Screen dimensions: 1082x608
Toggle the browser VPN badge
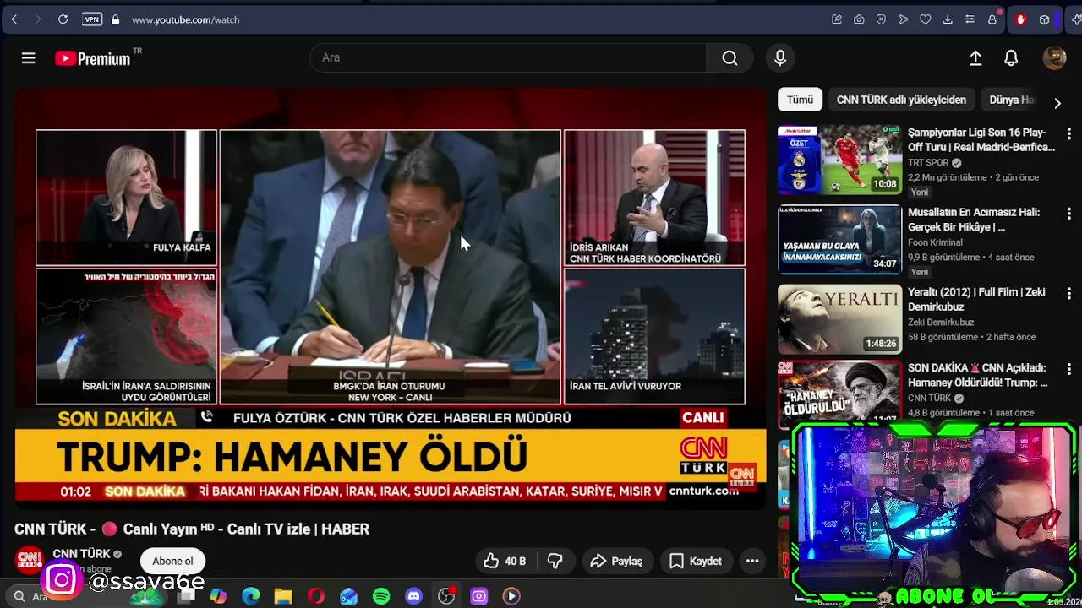coord(91,19)
